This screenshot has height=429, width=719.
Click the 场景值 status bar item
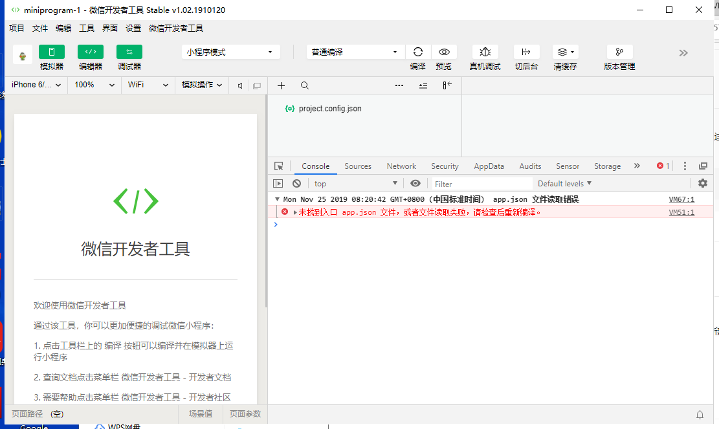[x=201, y=414]
